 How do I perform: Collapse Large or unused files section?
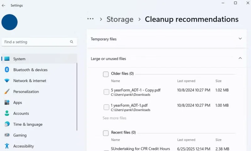coord(240,58)
